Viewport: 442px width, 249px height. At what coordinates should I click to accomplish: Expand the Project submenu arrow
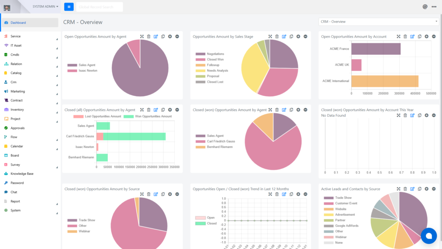[57, 121]
